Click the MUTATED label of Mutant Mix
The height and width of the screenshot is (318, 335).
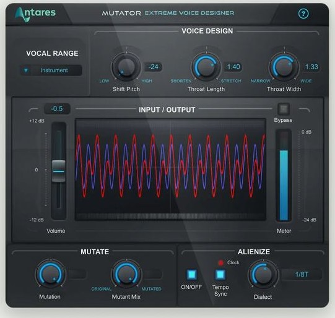(x=152, y=289)
